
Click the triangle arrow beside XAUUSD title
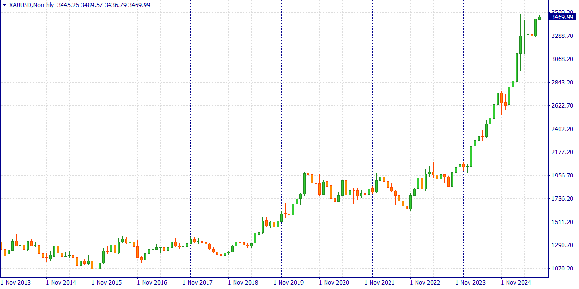(4, 5)
